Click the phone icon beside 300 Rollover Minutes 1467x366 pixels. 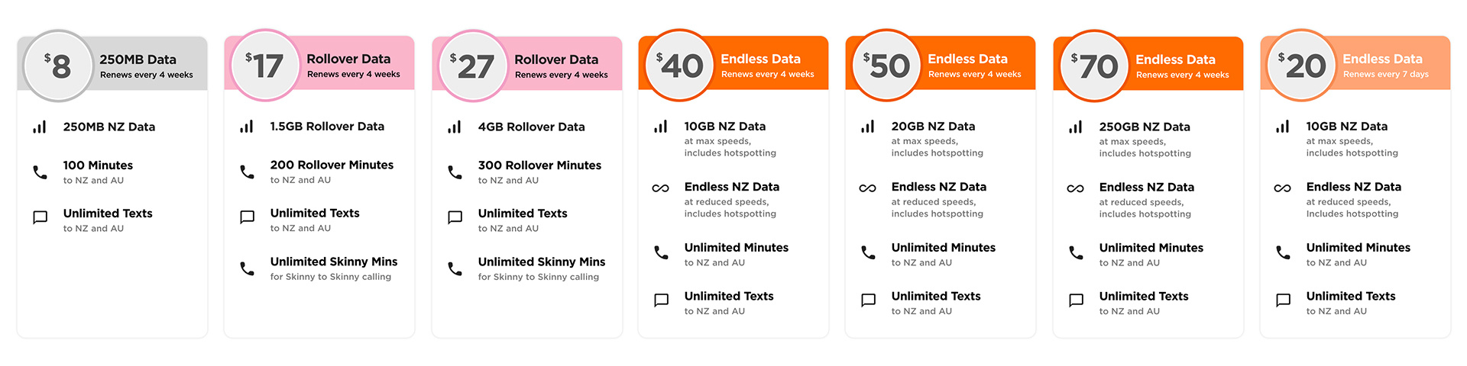(x=455, y=172)
